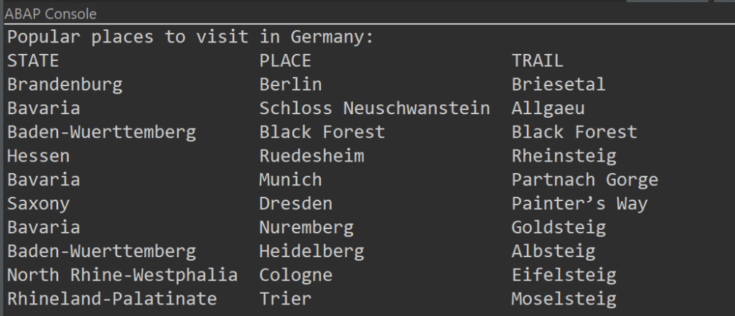Click the Rheinsteig trail entry

(563, 156)
